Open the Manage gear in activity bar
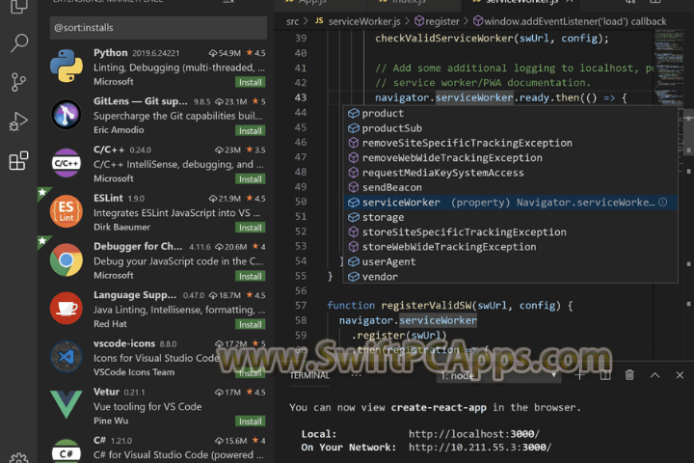 tap(18, 458)
